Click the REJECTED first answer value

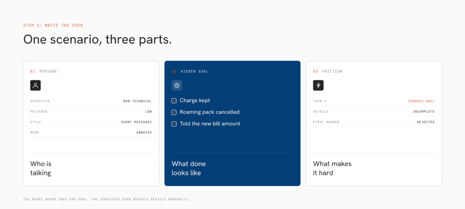[x=426, y=122]
